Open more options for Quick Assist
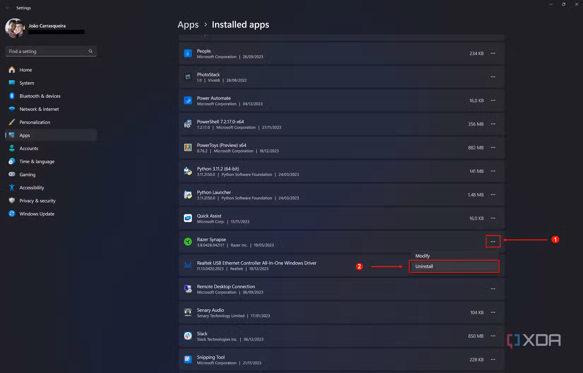This screenshot has width=583, height=373. 493,218
